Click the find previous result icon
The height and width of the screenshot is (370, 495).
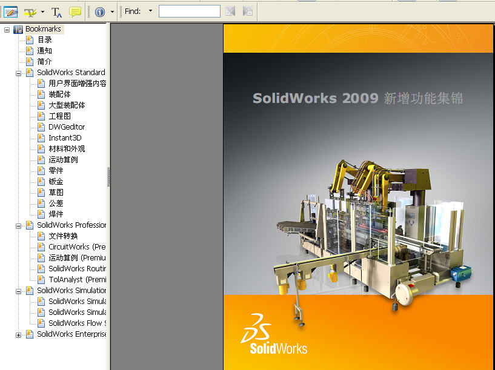point(230,12)
